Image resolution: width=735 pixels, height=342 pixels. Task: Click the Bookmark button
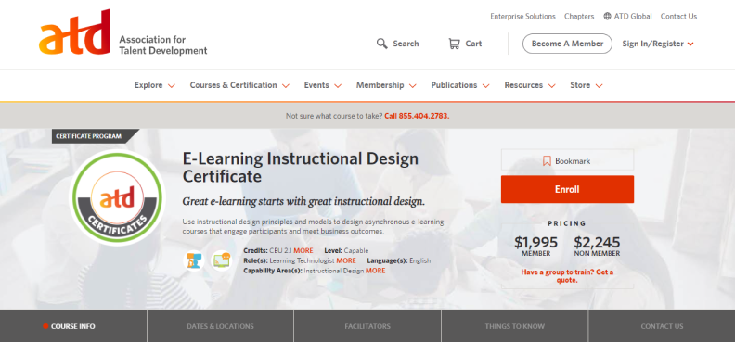coord(567,160)
